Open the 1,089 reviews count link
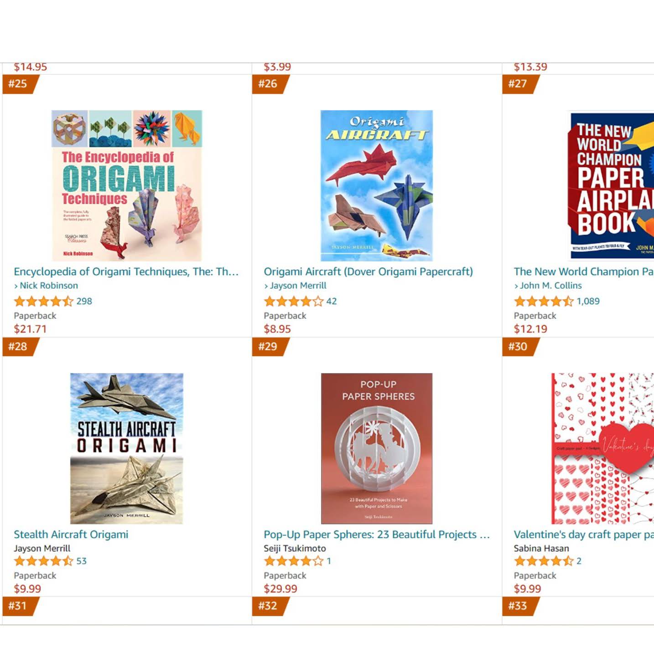654x654 pixels. (x=588, y=301)
